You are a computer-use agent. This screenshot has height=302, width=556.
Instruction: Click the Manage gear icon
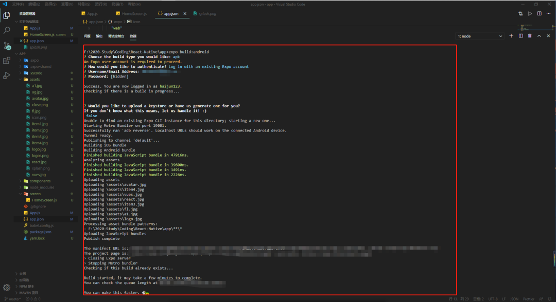(7, 286)
